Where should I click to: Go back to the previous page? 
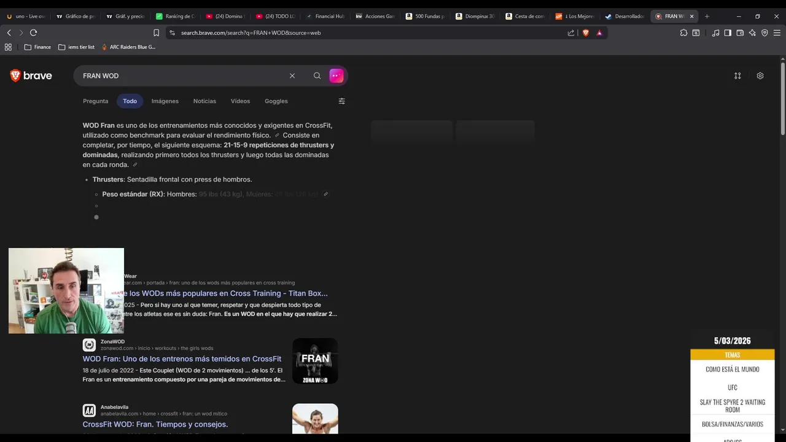[x=9, y=33]
